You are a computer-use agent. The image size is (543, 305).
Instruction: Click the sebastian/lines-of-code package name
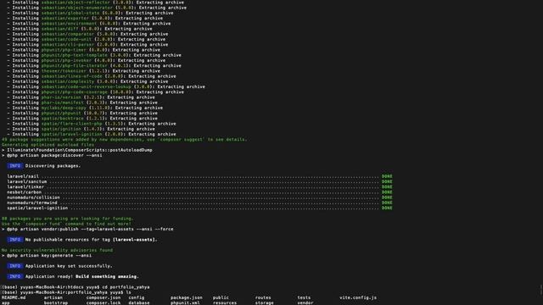coord(71,76)
